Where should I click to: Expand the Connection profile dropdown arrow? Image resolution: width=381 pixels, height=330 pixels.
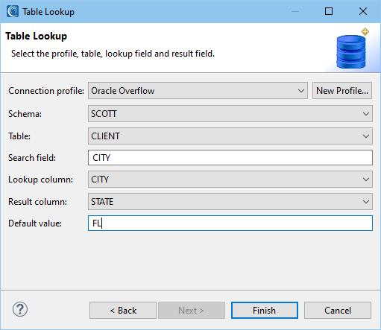[301, 91]
